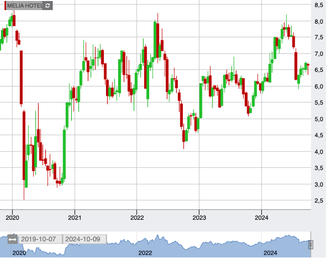Click the 2023 label on main time axis

point(199,218)
